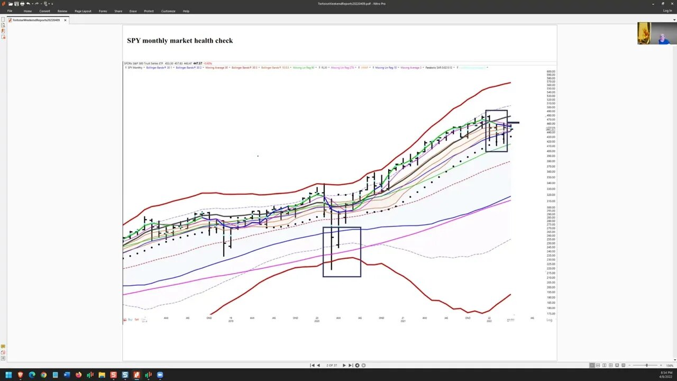Select facing continuous view mode
677x381 pixels.
pos(610,365)
